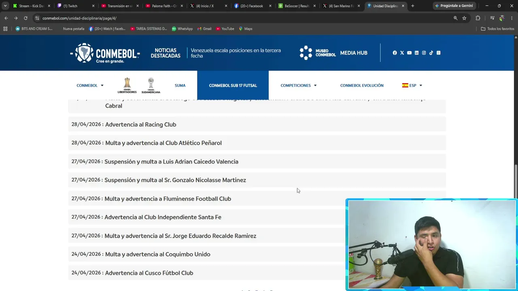Open the MEDIA HUB link

[x=354, y=53]
